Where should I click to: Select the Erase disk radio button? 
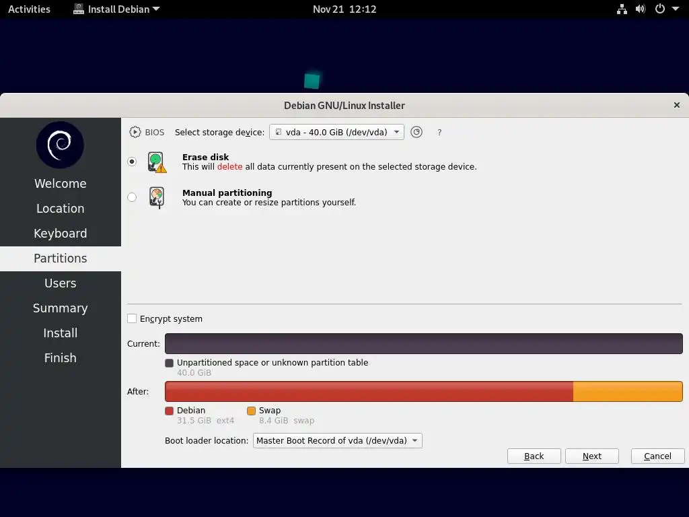tap(132, 162)
